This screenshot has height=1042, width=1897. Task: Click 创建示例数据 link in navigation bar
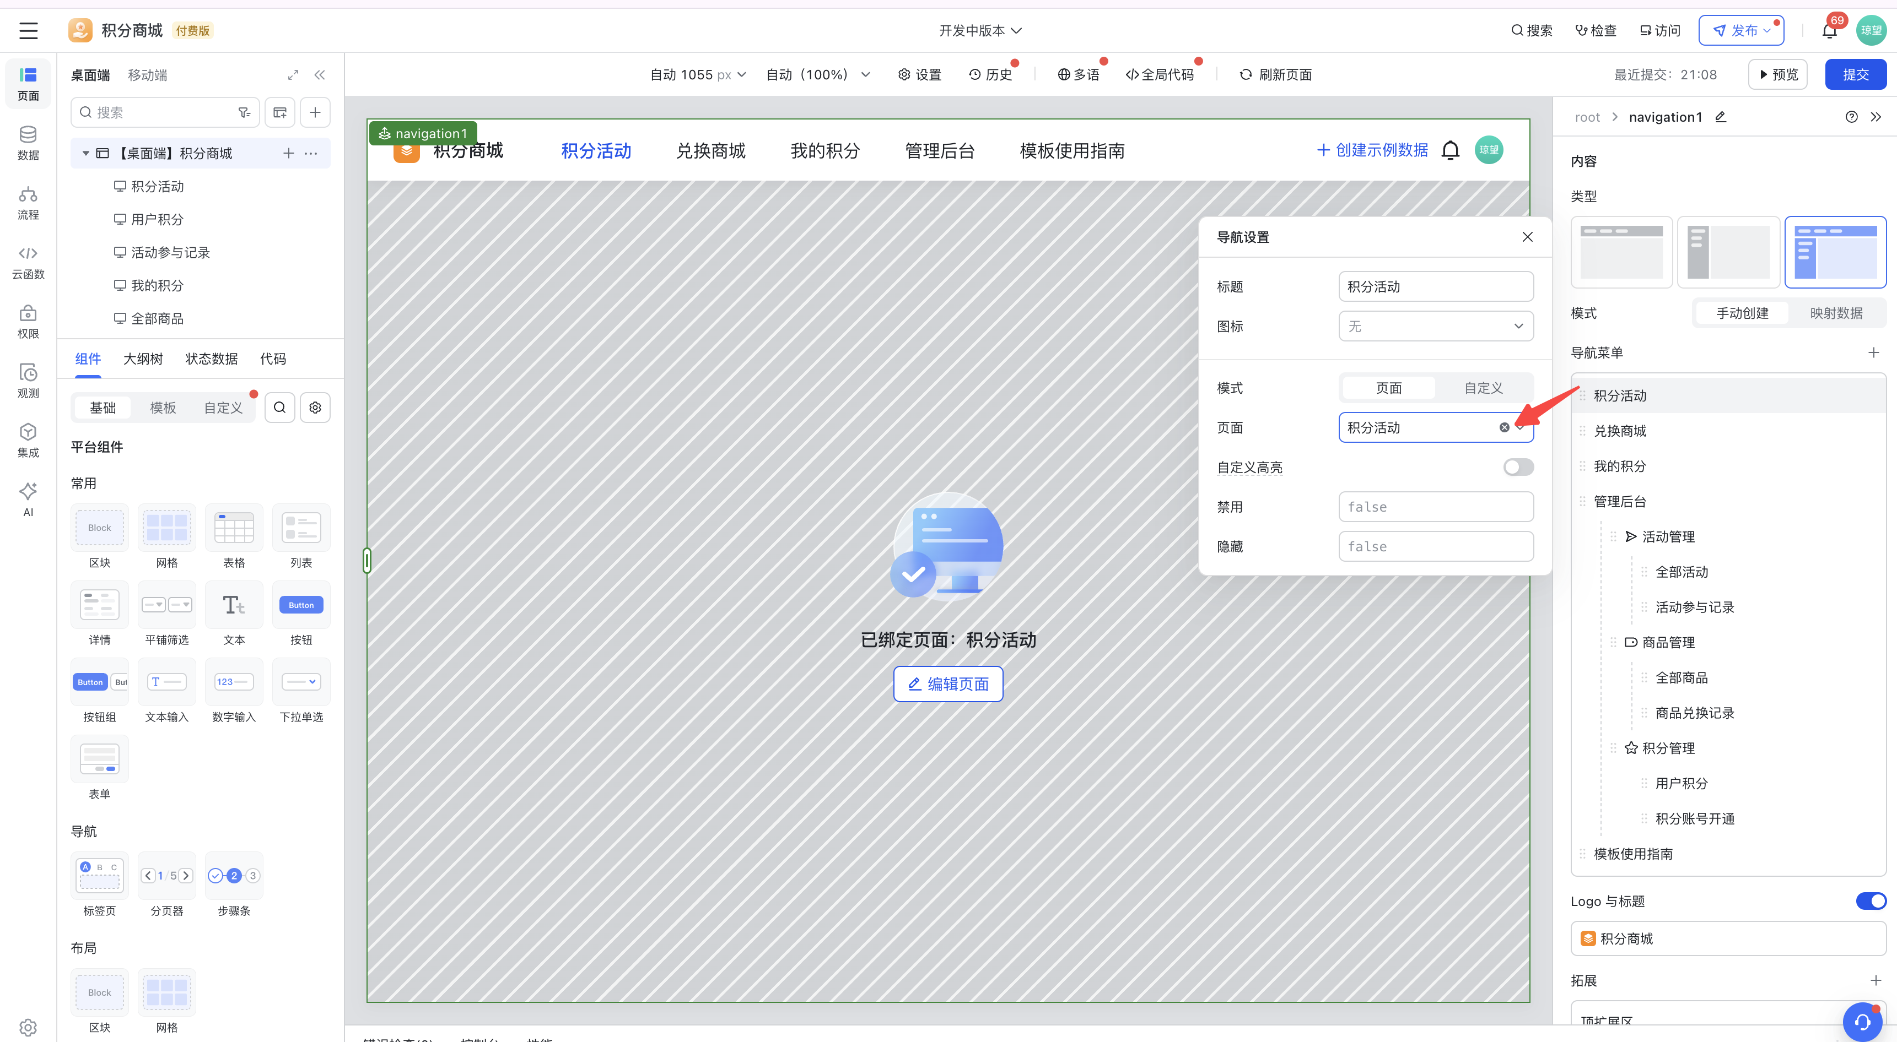[x=1372, y=150]
